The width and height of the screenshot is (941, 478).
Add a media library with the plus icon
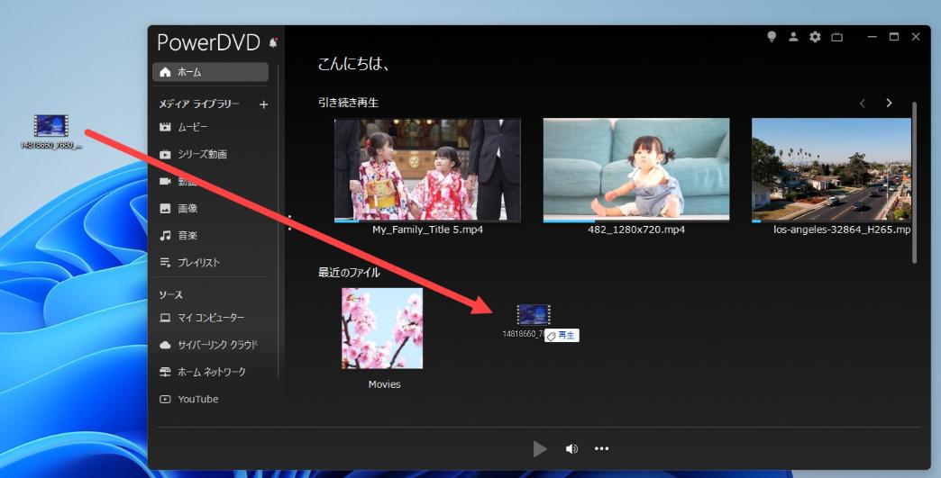[x=263, y=104]
